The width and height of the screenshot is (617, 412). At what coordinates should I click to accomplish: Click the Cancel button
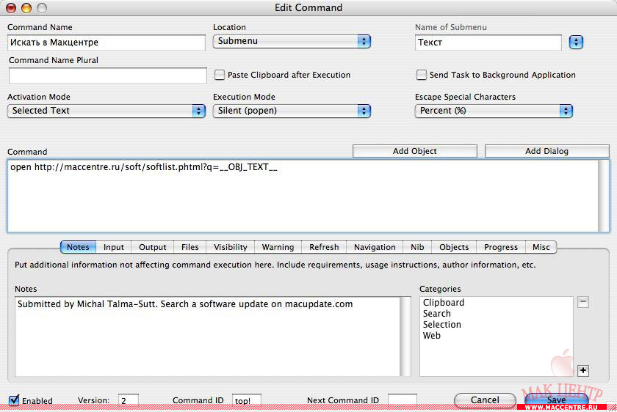[485, 400]
